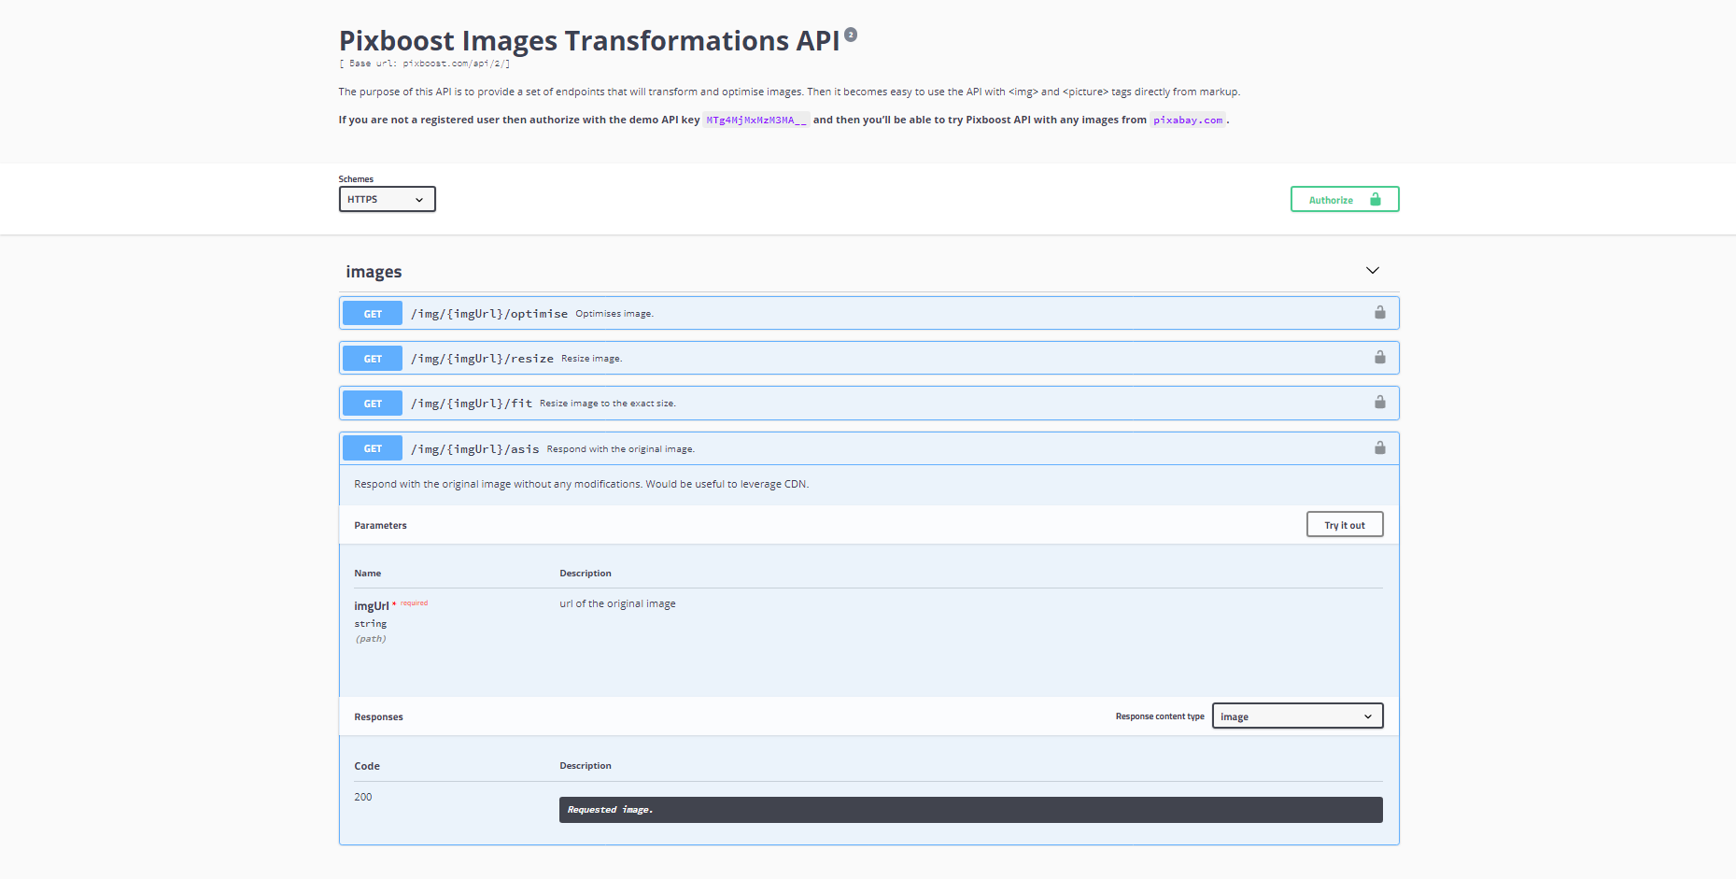Click the lock icon on the resize endpoint

[x=1379, y=358]
